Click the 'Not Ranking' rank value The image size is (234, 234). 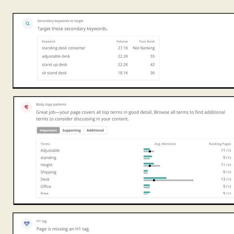[144, 48]
